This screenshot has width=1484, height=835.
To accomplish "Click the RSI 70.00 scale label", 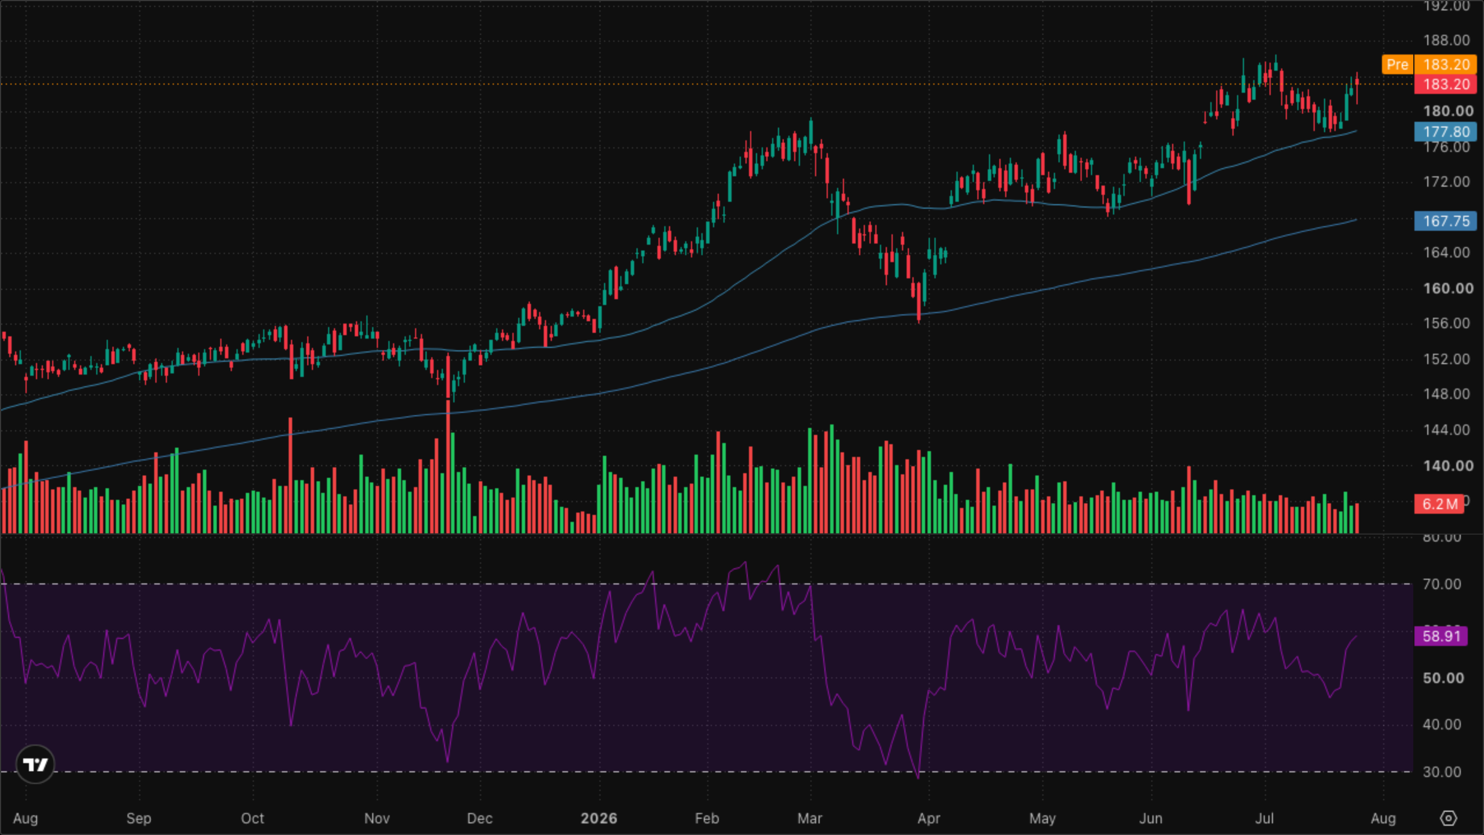I will coord(1442,584).
